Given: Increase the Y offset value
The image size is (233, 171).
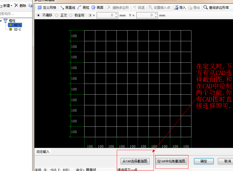Looking at the screenshot, I should click(156, 14).
